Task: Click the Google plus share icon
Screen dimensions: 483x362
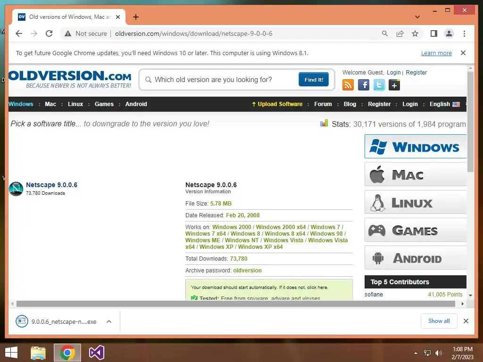Action: [394, 85]
